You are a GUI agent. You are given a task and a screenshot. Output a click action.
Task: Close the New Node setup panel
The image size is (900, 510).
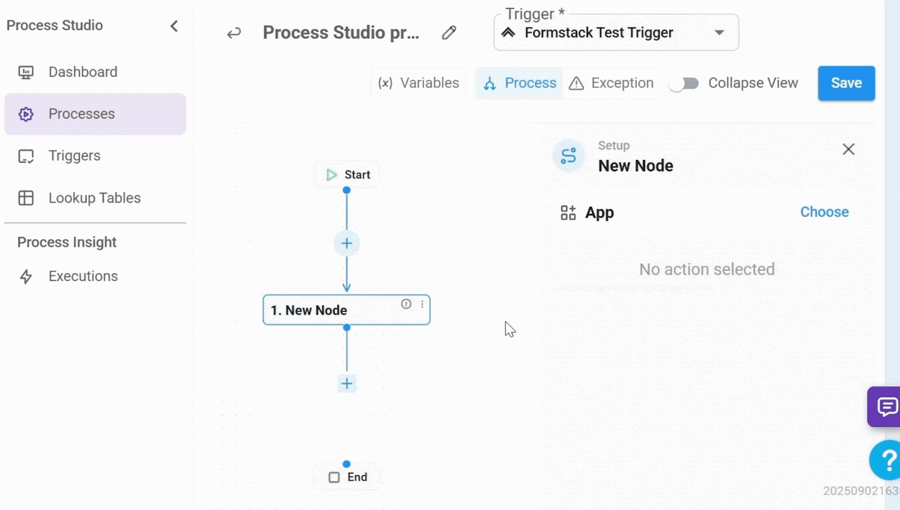[848, 149]
